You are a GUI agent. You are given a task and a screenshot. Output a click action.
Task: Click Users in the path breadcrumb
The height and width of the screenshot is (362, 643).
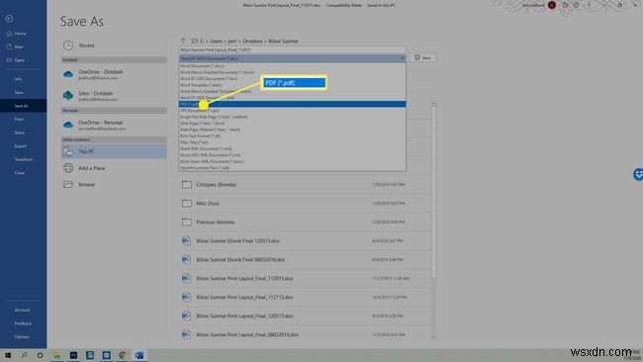pos(216,41)
